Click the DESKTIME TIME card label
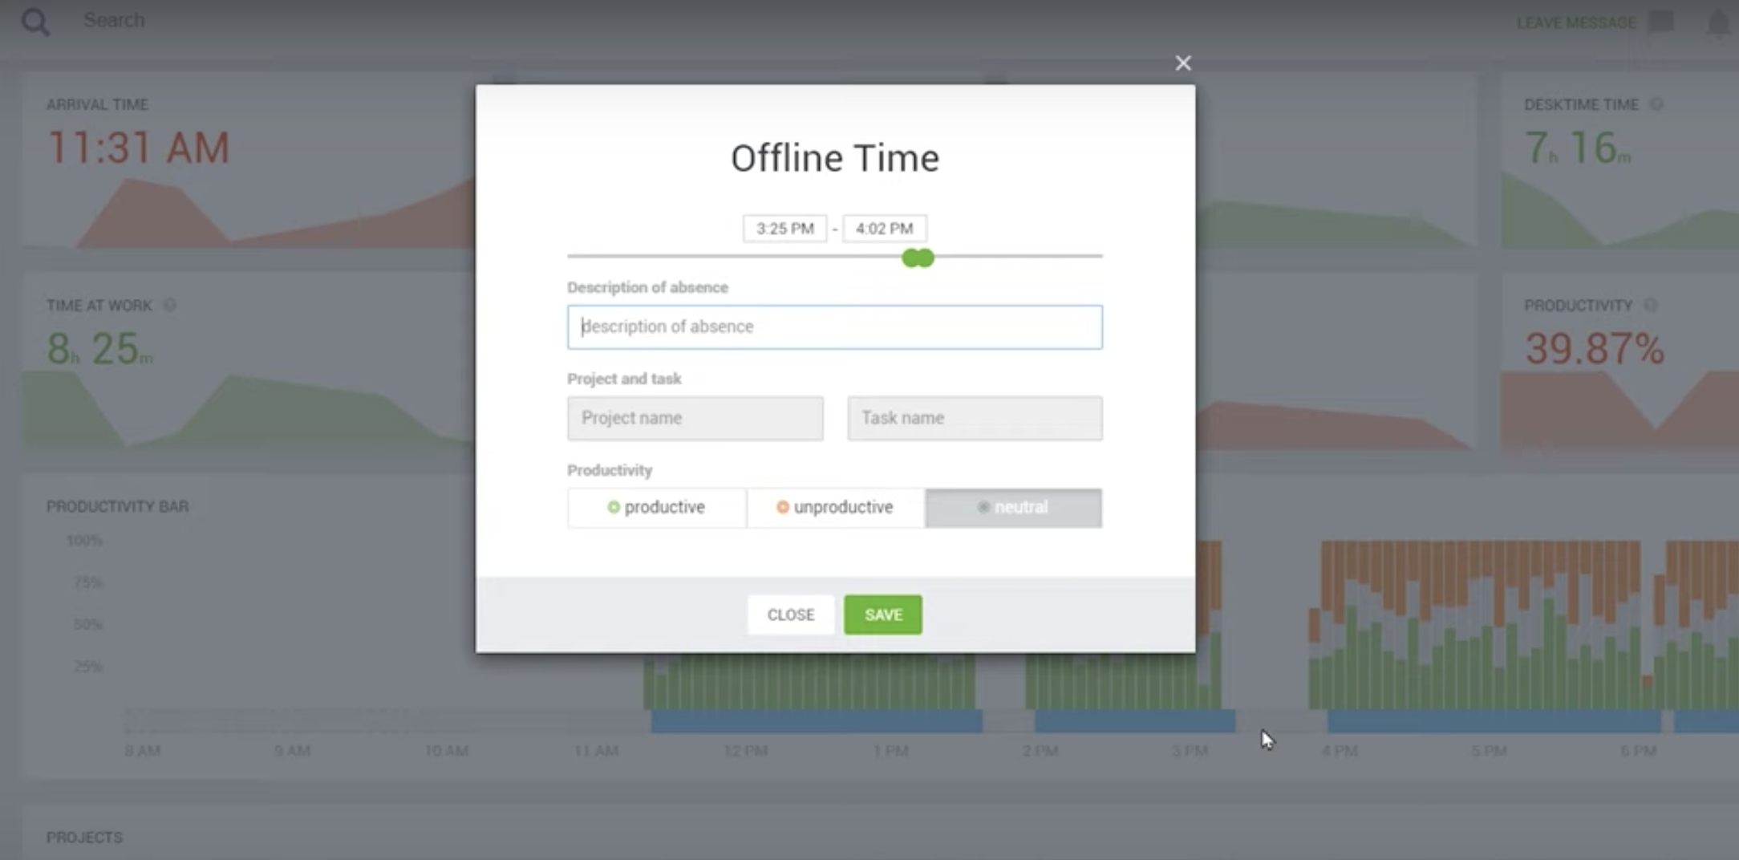This screenshot has width=1739, height=860. click(1582, 104)
